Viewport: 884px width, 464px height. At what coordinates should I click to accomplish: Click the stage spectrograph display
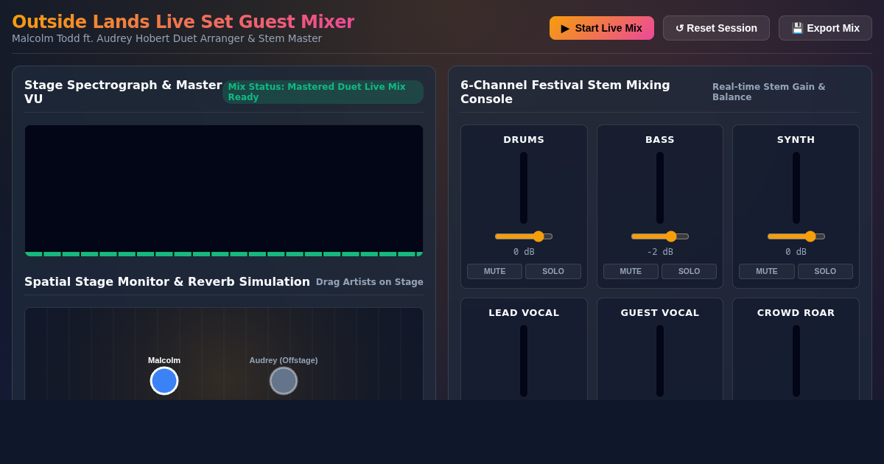[x=224, y=191]
